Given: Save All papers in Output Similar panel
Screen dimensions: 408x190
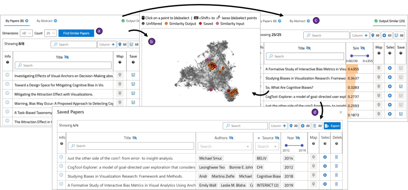Looking at the screenshot, I should (x=399, y=35).
